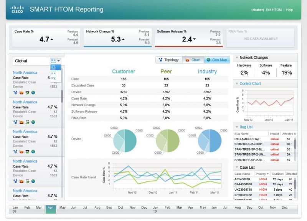Collapse the Bug List section triangle
Image resolution: width=307 pixels, height=221 pixels.
click(x=237, y=127)
